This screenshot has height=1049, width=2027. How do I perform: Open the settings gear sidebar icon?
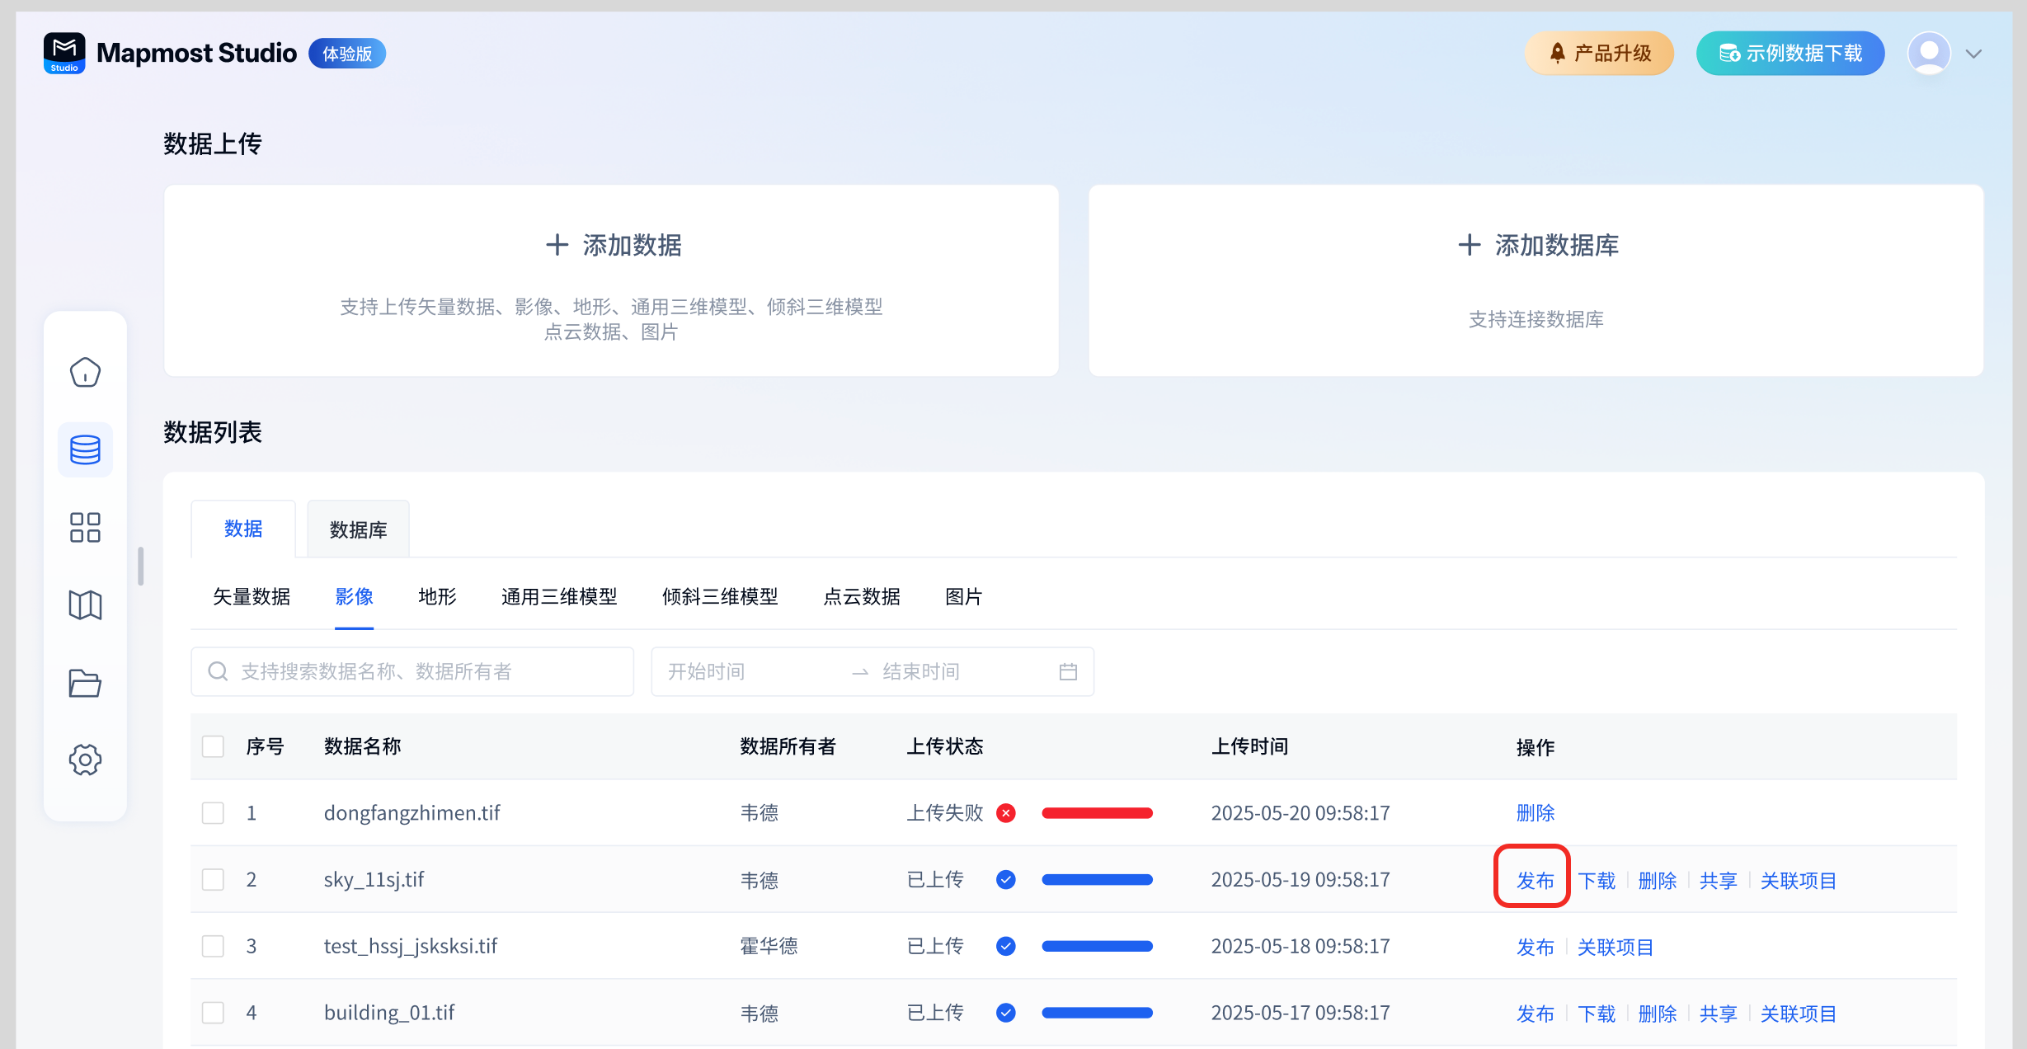[x=85, y=760]
